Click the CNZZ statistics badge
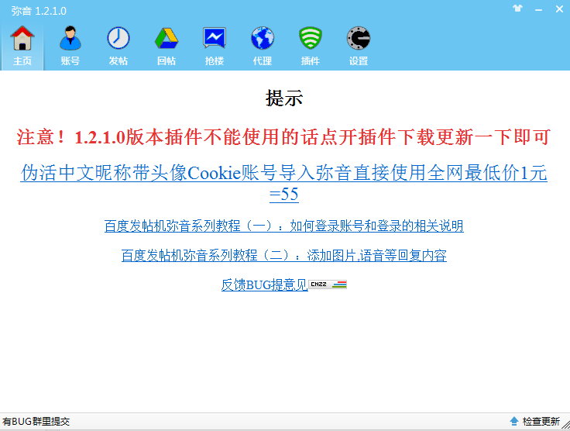Screen dimensions: 570x431 [328, 284]
